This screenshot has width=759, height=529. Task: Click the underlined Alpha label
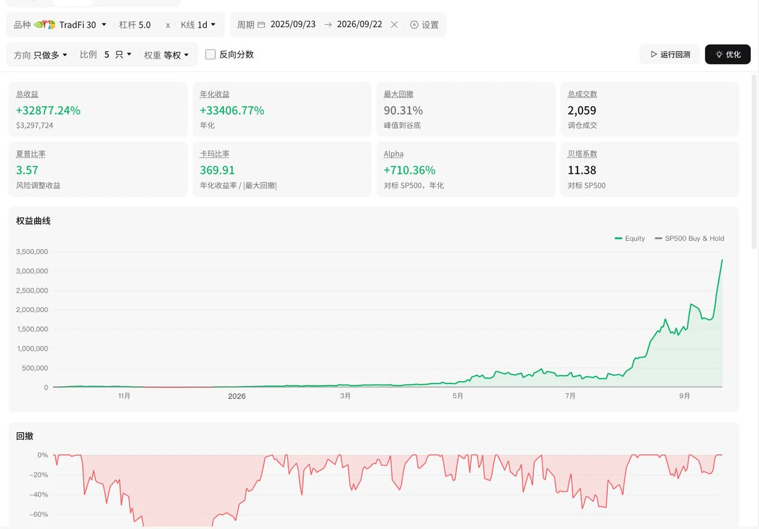click(x=393, y=154)
